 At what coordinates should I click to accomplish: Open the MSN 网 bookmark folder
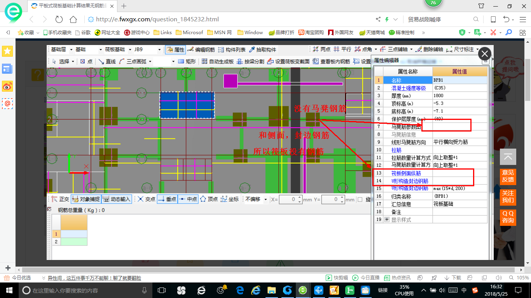coord(220,33)
